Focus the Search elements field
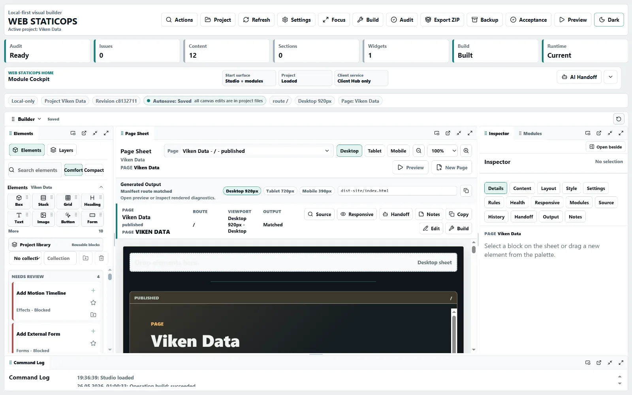The height and width of the screenshot is (395, 632). [35, 170]
